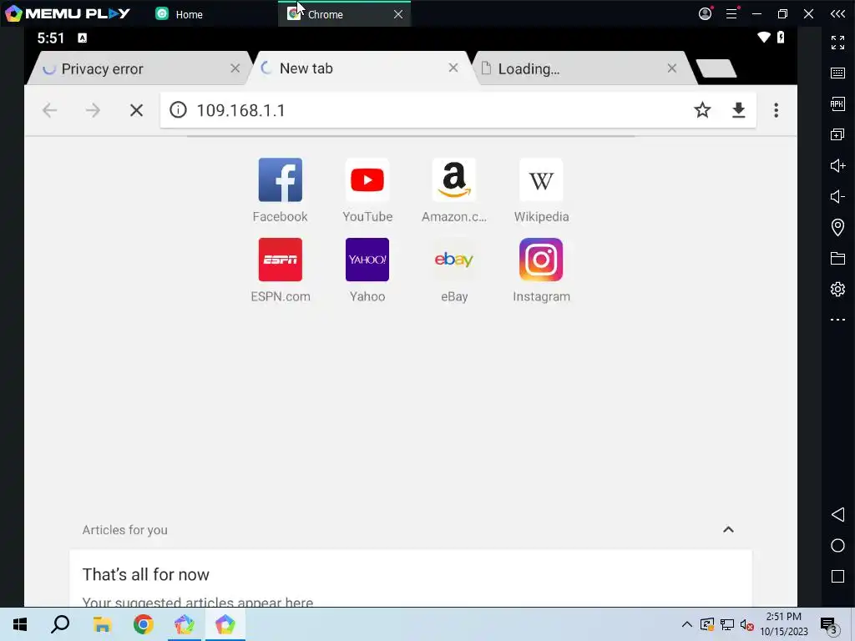Image resolution: width=855 pixels, height=641 pixels.
Task: Tap Android back triangle button
Action: pos(837,514)
